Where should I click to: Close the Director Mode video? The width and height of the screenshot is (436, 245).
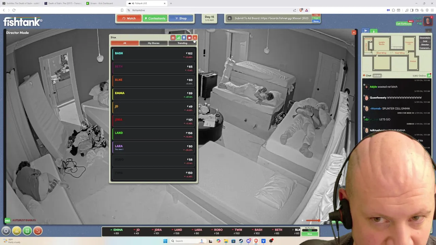tap(354, 33)
